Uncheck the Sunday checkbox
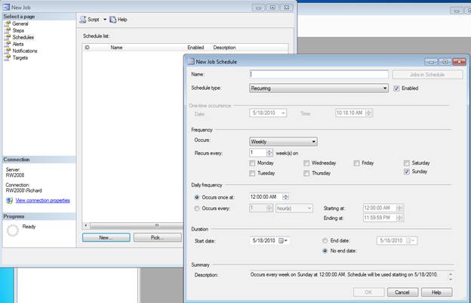Viewport: 471px width, 303px height. pos(407,172)
